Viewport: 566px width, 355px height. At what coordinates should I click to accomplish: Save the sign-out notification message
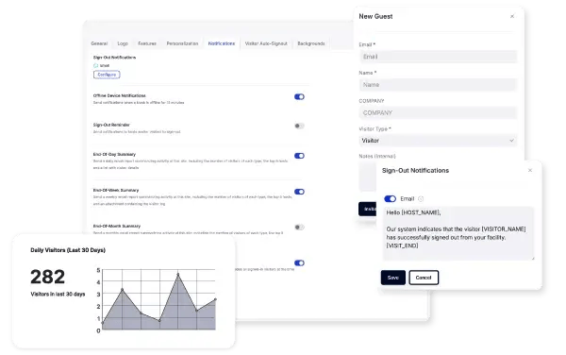tap(393, 278)
